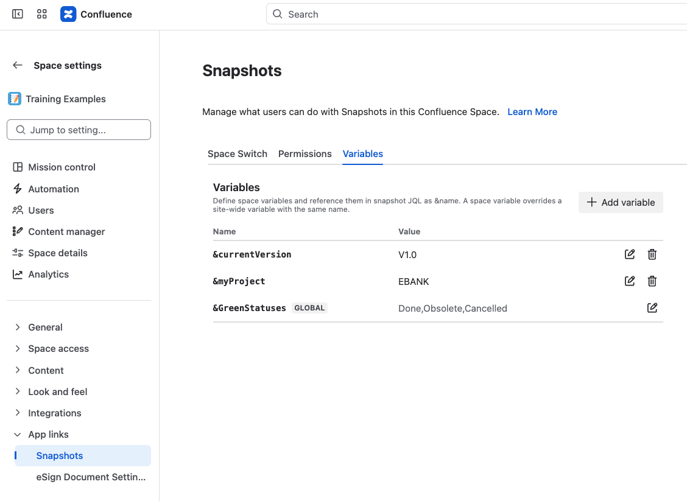687x501 pixels.
Task: Click the Jump to setting field
Action: (x=79, y=130)
